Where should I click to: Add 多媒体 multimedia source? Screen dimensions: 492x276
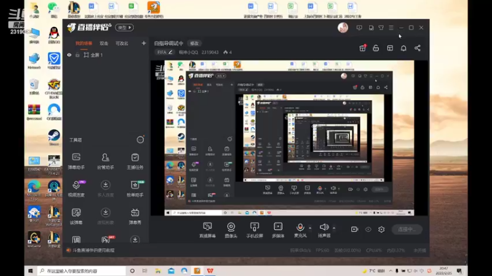pyautogui.click(x=278, y=230)
